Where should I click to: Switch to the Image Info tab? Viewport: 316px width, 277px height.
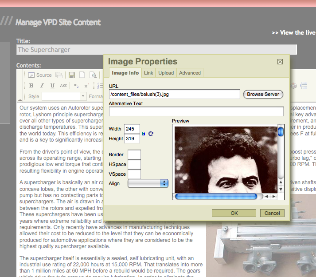[125, 73]
